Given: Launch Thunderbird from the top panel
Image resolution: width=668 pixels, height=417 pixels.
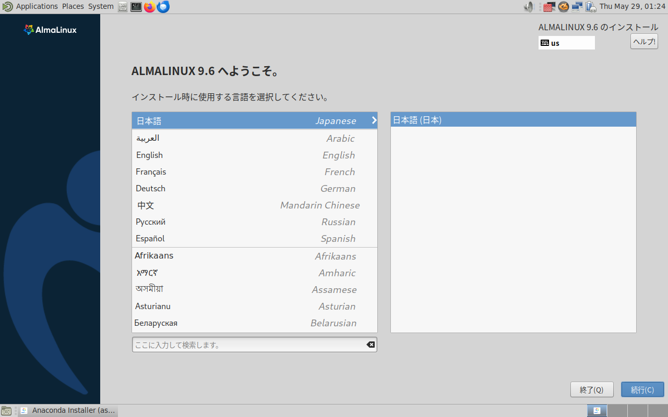Looking at the screenshot, I should tap(163, 7).
